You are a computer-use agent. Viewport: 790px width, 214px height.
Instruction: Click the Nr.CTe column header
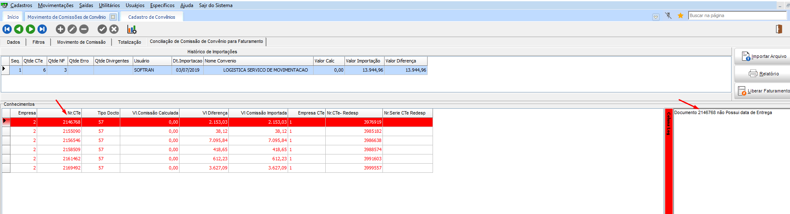(59, 113)
